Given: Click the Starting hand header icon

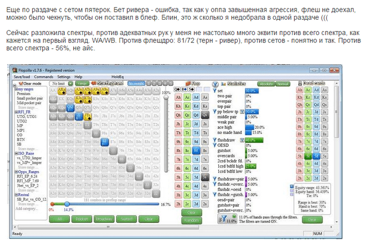Looking at the screenshot, I should 93,84.
